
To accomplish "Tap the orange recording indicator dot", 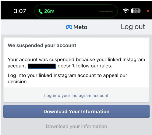I will (x=148, y=11).
